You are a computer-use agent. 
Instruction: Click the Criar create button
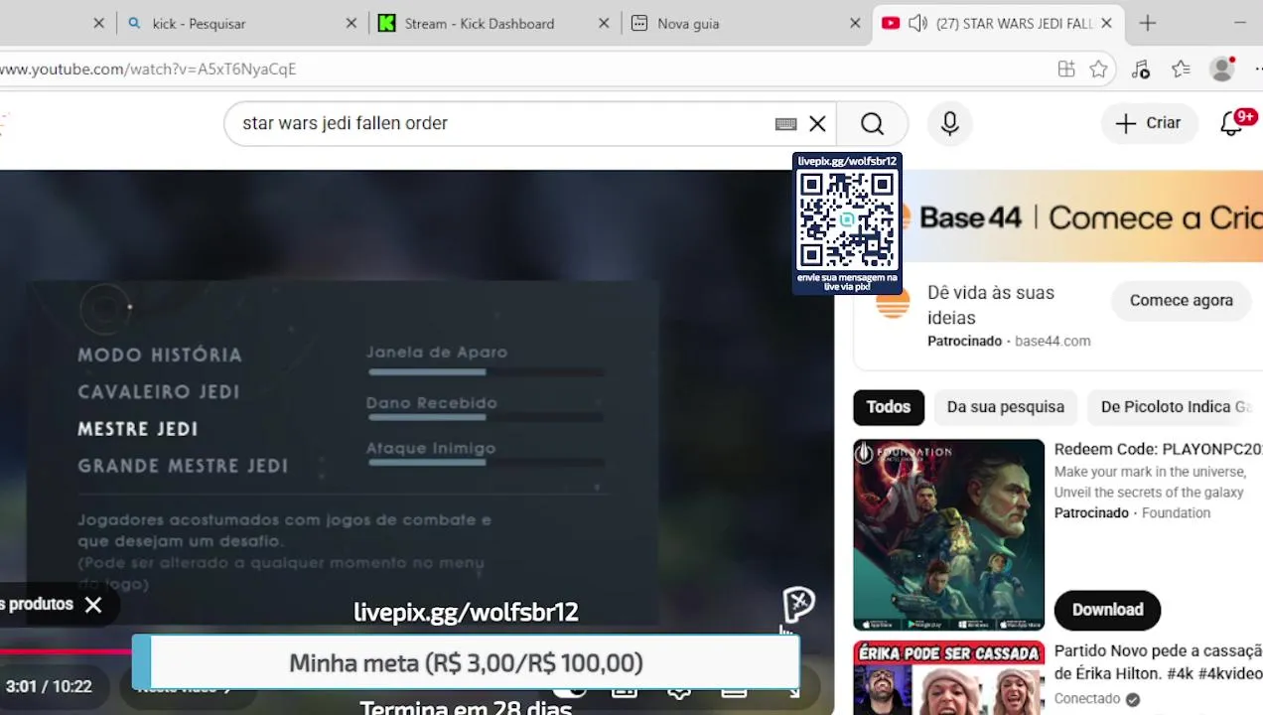point(1148,123)
